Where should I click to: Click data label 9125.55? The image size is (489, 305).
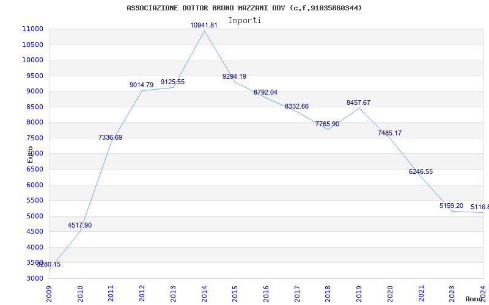point(172,82)
